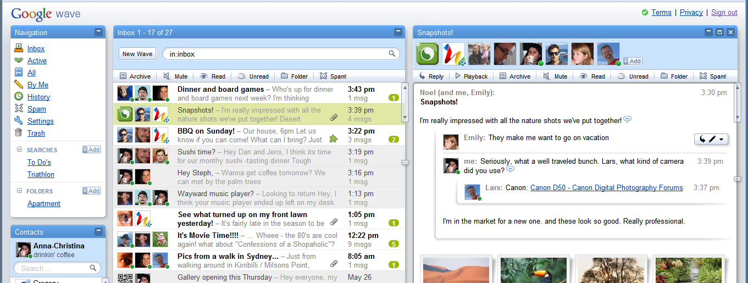Click the puzzle piece icon on BBQ wave

(x=333, y=139)
